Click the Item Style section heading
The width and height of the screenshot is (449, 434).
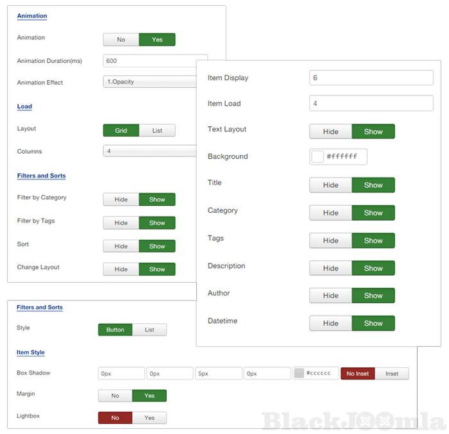pyautogui.click(x=31, y=353)
